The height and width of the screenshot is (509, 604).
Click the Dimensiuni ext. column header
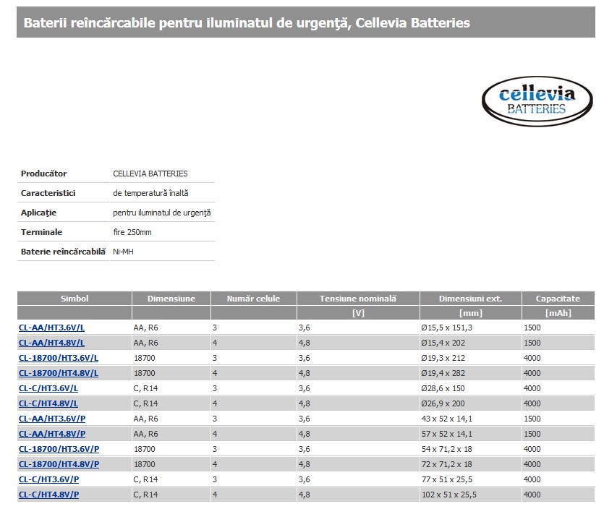pos(470,299)
